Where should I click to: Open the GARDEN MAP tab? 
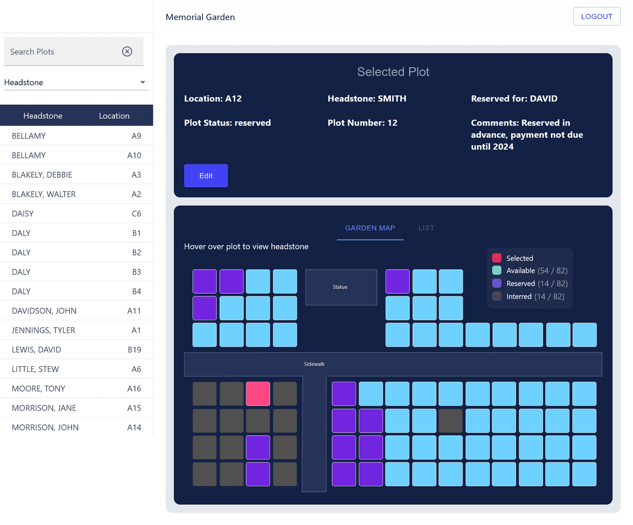coord(370,228)
